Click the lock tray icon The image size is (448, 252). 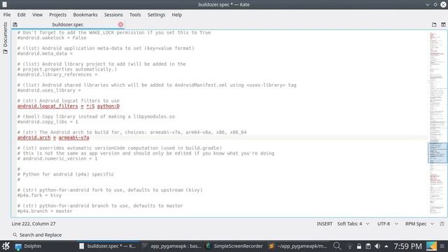coord(359,246)
